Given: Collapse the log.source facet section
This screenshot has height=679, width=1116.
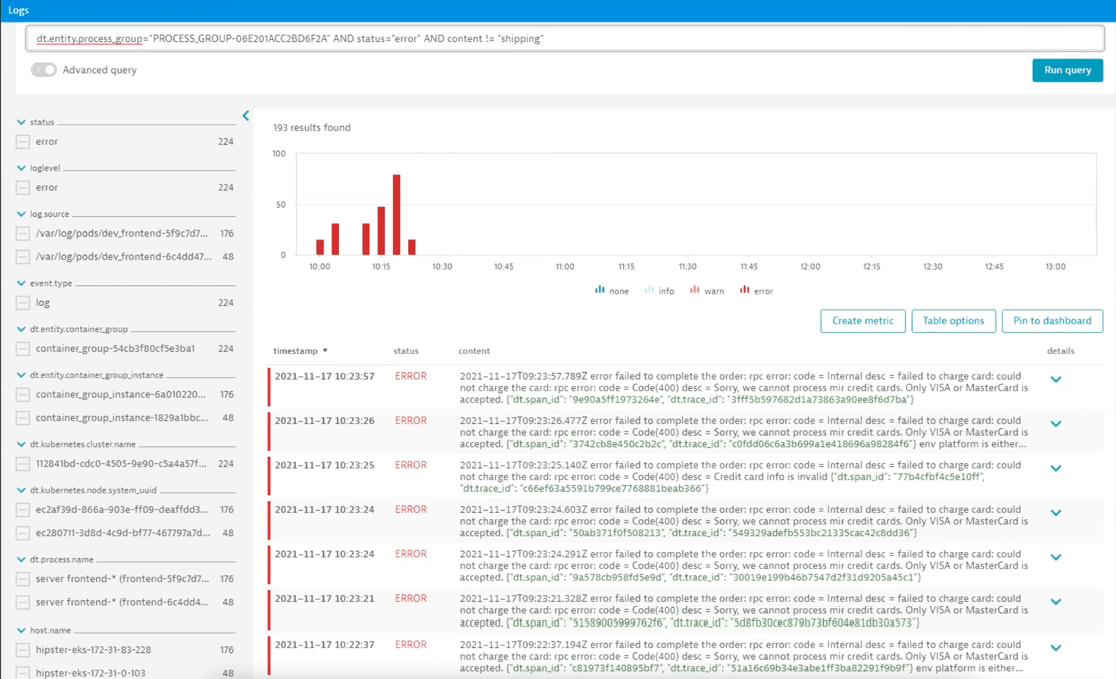Looking at the screenshot, I should (21, 214).
